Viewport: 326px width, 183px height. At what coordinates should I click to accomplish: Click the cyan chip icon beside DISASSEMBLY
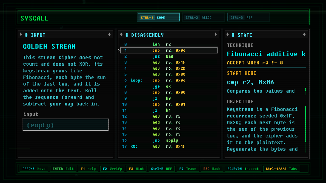point(127,35)
